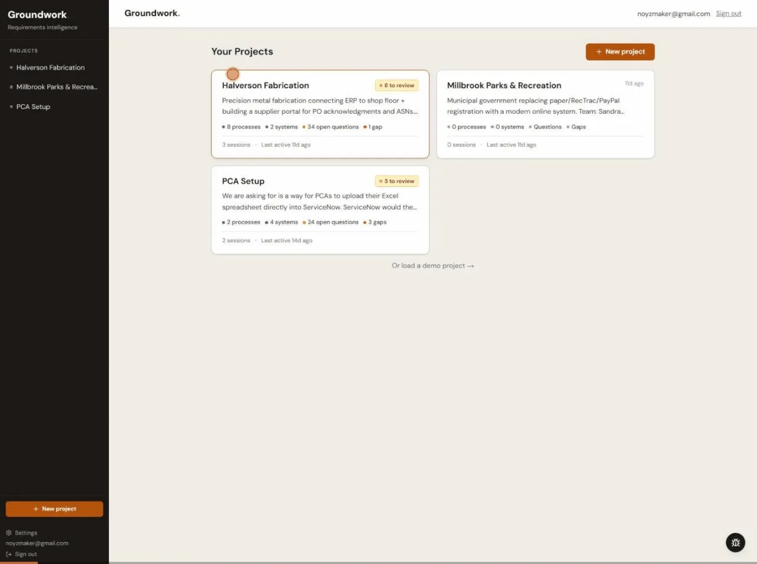
Task: Select PCA Setup in sidebar projects
Action: 33,107
